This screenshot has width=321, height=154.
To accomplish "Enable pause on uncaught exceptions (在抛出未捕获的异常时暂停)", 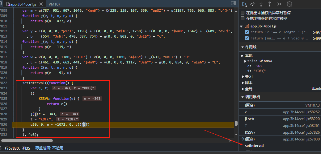I will point(243,13).
